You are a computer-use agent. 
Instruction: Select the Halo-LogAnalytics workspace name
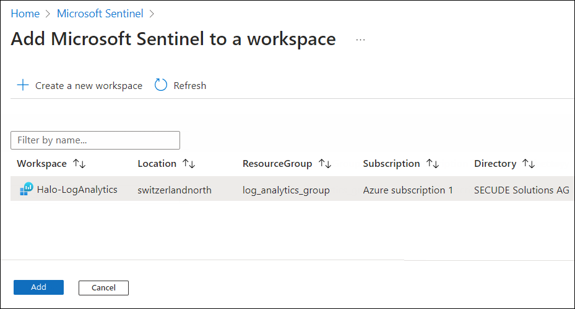point(77,190)
